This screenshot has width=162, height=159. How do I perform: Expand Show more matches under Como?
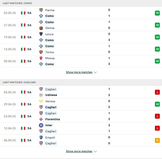tap(79, 72)
